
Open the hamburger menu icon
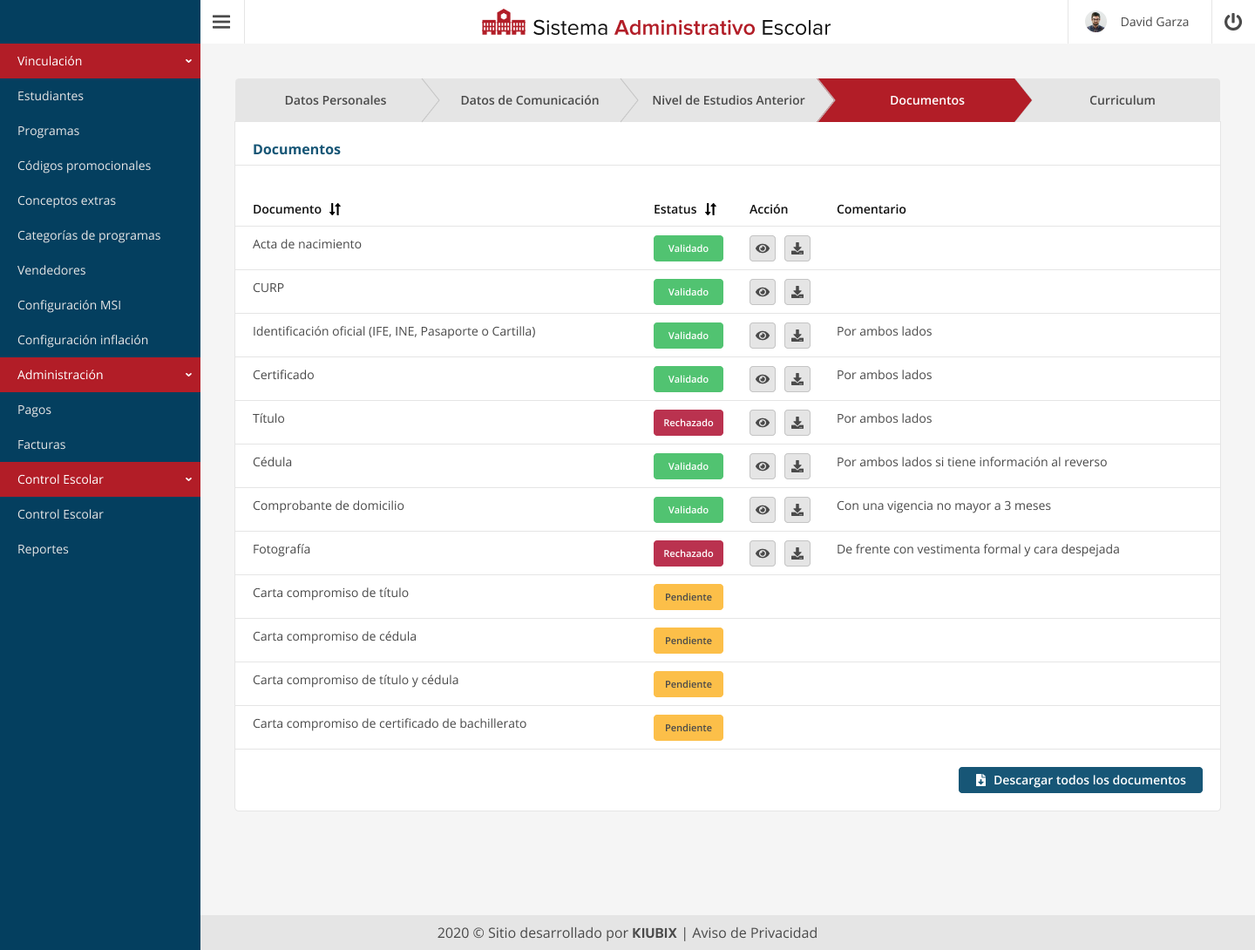(221, 22)
